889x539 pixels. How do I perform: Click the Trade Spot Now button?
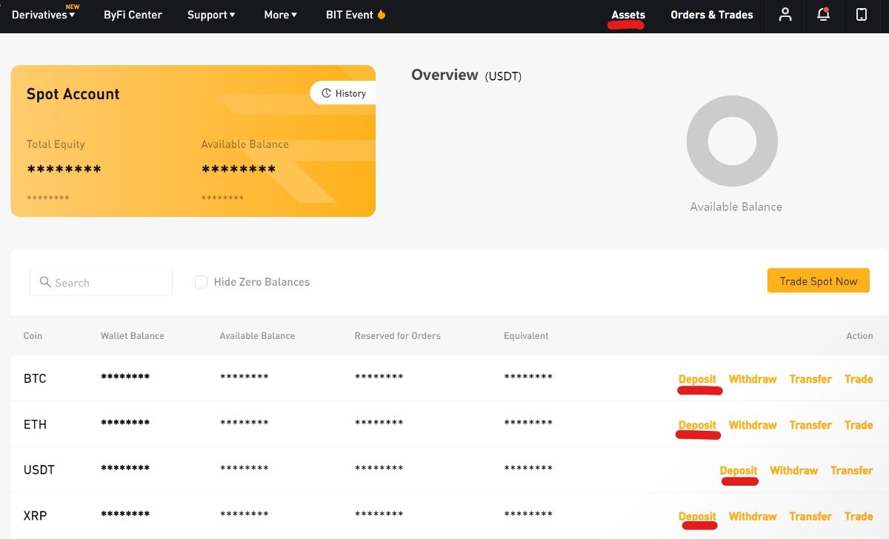click(x=819, y=281)
